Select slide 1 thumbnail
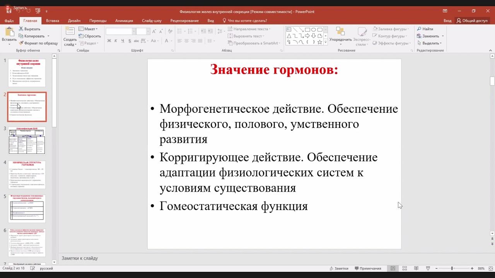This screenshot has height=278, width=495. [27, 73]
